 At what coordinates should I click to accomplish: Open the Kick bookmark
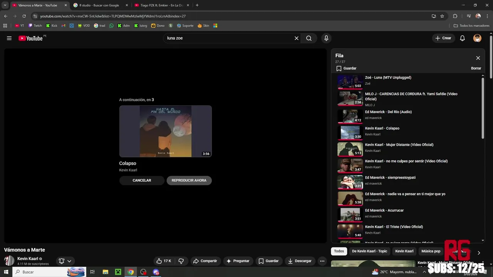52,26
